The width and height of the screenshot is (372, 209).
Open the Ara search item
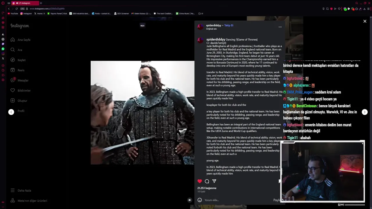pyautogui.click(x=16, y=50)
